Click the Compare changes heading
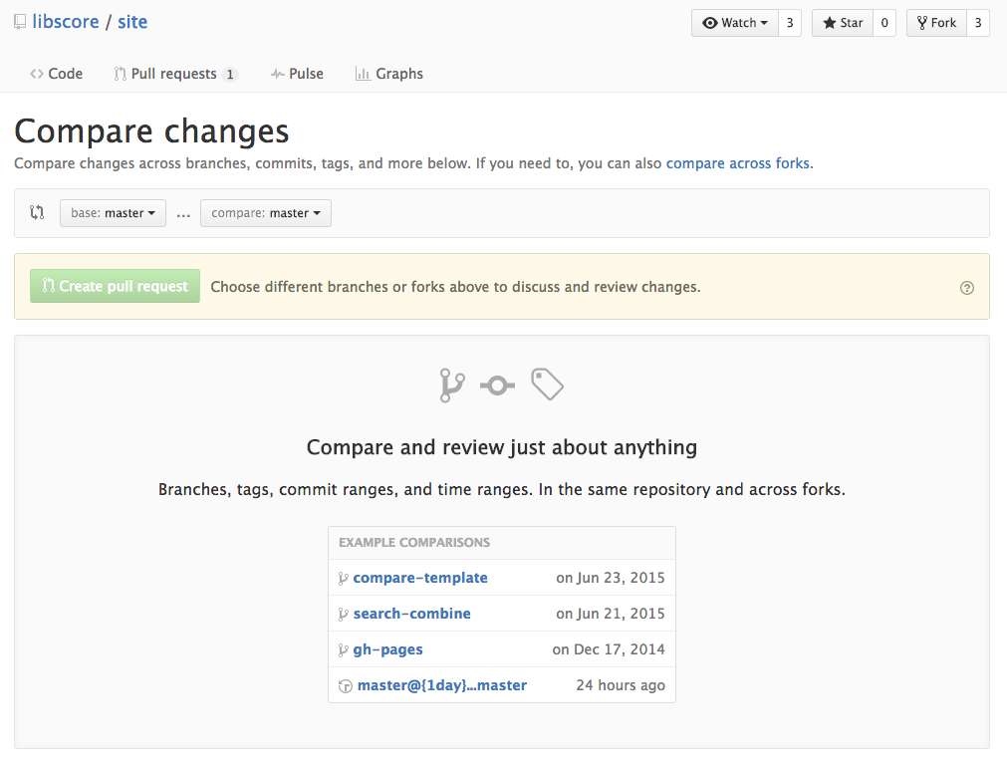The height and width of the screenshot is (766, 1007). (x=151, y=131)
